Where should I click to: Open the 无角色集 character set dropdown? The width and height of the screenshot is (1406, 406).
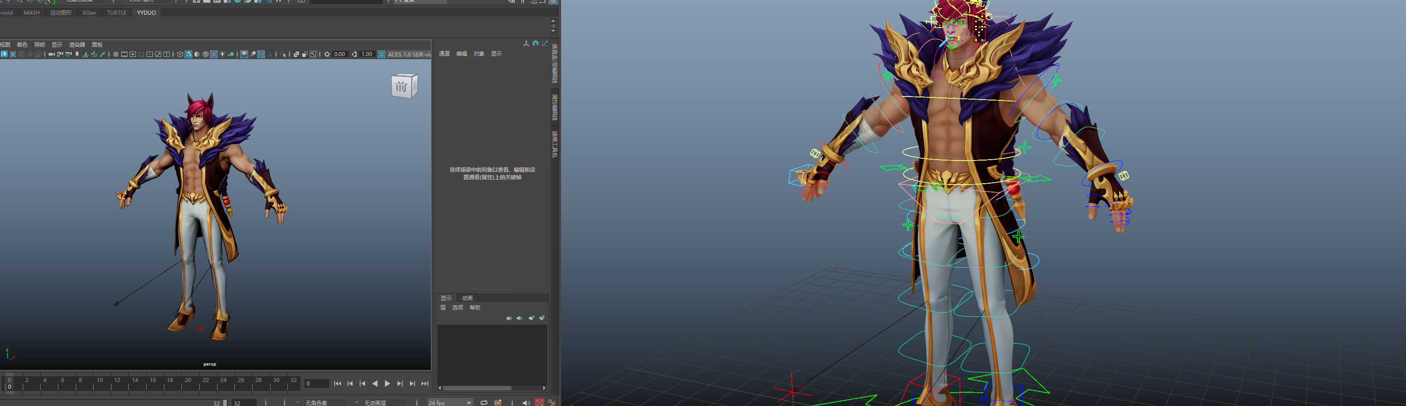coord(325,403)
